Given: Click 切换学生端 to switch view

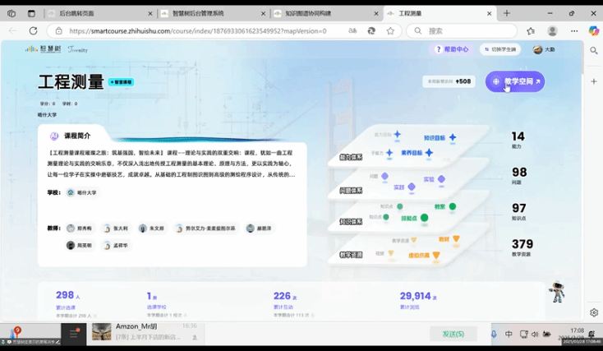Looking at the screenshot, I should pos(499,49).
